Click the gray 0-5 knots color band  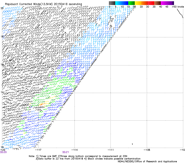112,3
